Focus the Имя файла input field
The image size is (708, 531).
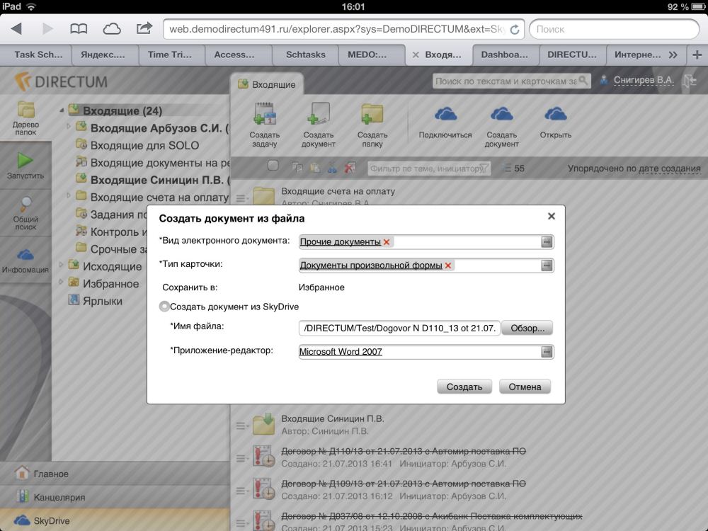[x=399, y=329]
